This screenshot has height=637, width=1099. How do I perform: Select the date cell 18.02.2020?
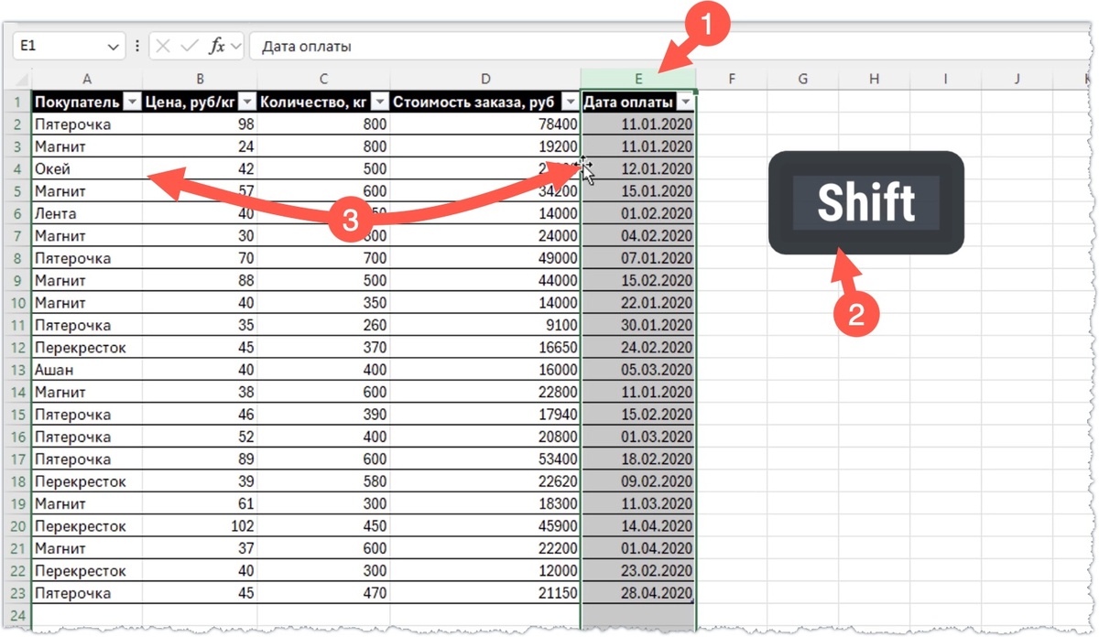638,459
